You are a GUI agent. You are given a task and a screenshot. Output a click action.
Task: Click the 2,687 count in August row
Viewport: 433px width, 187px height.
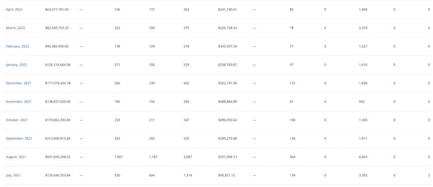(187, 157)
